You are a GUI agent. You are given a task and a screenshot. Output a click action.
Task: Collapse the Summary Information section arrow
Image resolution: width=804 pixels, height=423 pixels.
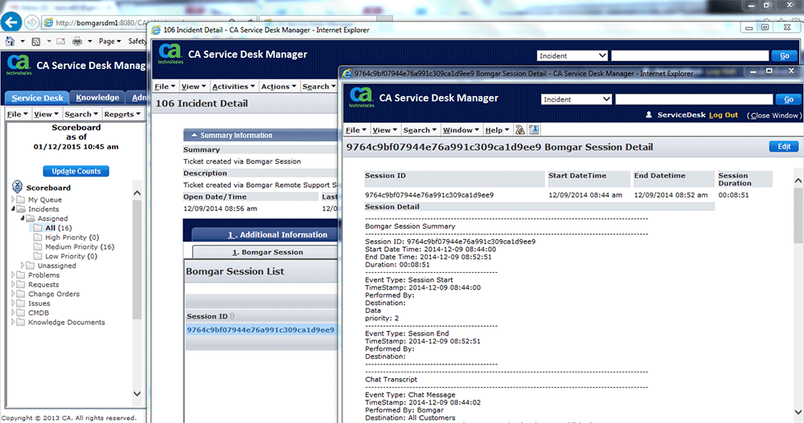tap(195, 135)
